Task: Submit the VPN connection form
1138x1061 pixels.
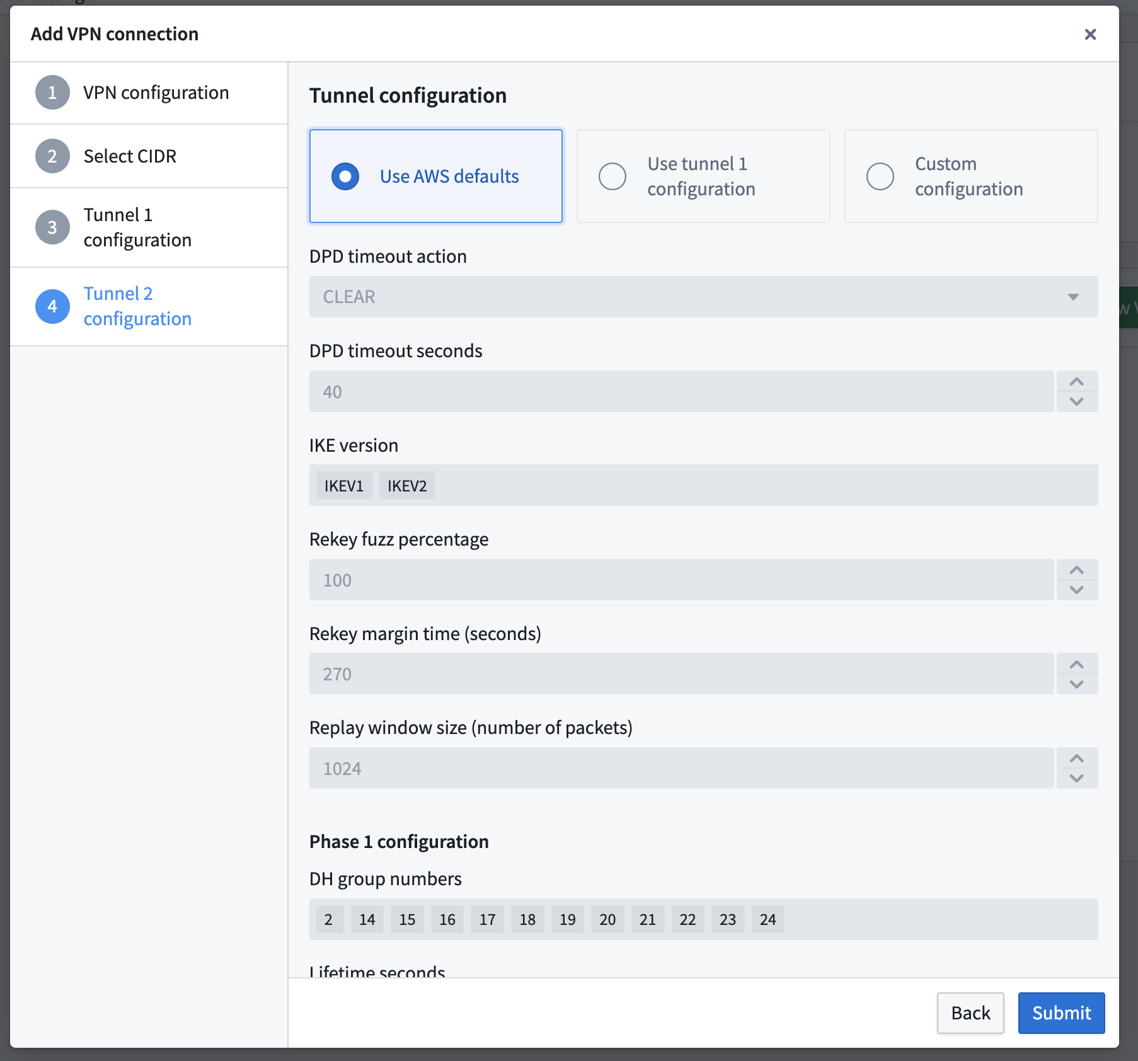Action: pos(1060,1012)
